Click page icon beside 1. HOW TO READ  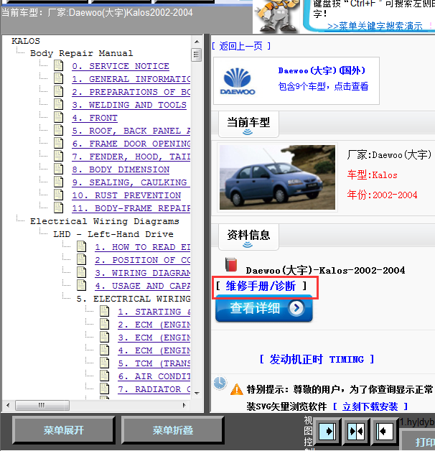(x=82, y=247)
